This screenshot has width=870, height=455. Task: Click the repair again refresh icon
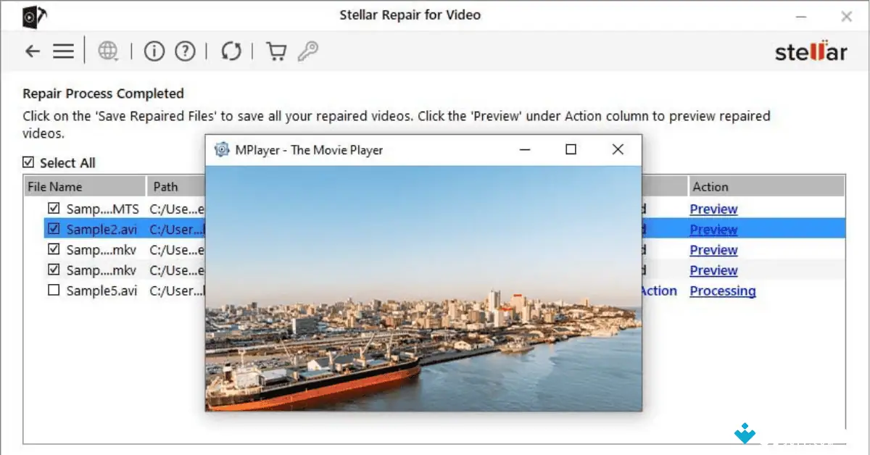click(231, 51)
